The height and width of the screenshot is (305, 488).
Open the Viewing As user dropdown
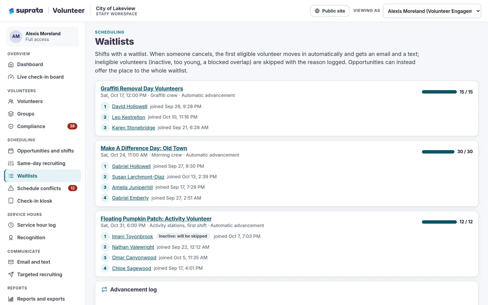pos(432,11)
